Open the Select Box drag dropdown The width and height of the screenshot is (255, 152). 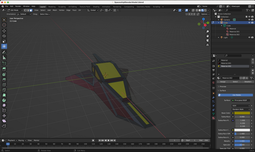coord(45,14)
